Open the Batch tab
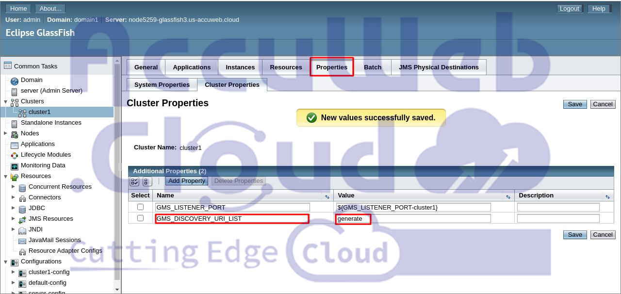Screen dimensions: 621x294 pyautogui.click(x=373, y=67)
